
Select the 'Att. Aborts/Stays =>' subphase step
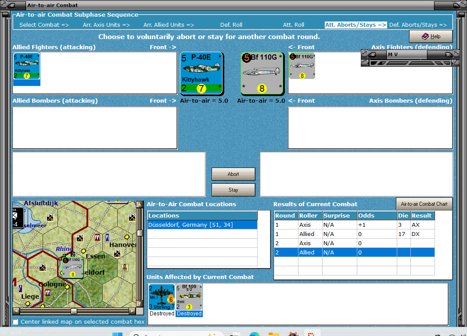(x=356, y=25)
